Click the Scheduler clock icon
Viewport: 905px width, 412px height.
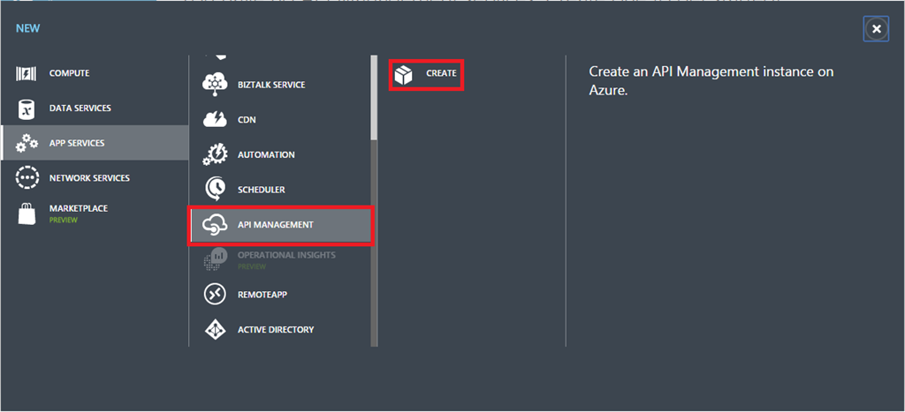point(215,190)
